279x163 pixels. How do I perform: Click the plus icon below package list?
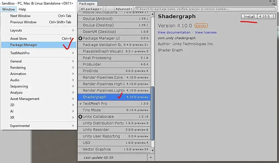(151, 158)
